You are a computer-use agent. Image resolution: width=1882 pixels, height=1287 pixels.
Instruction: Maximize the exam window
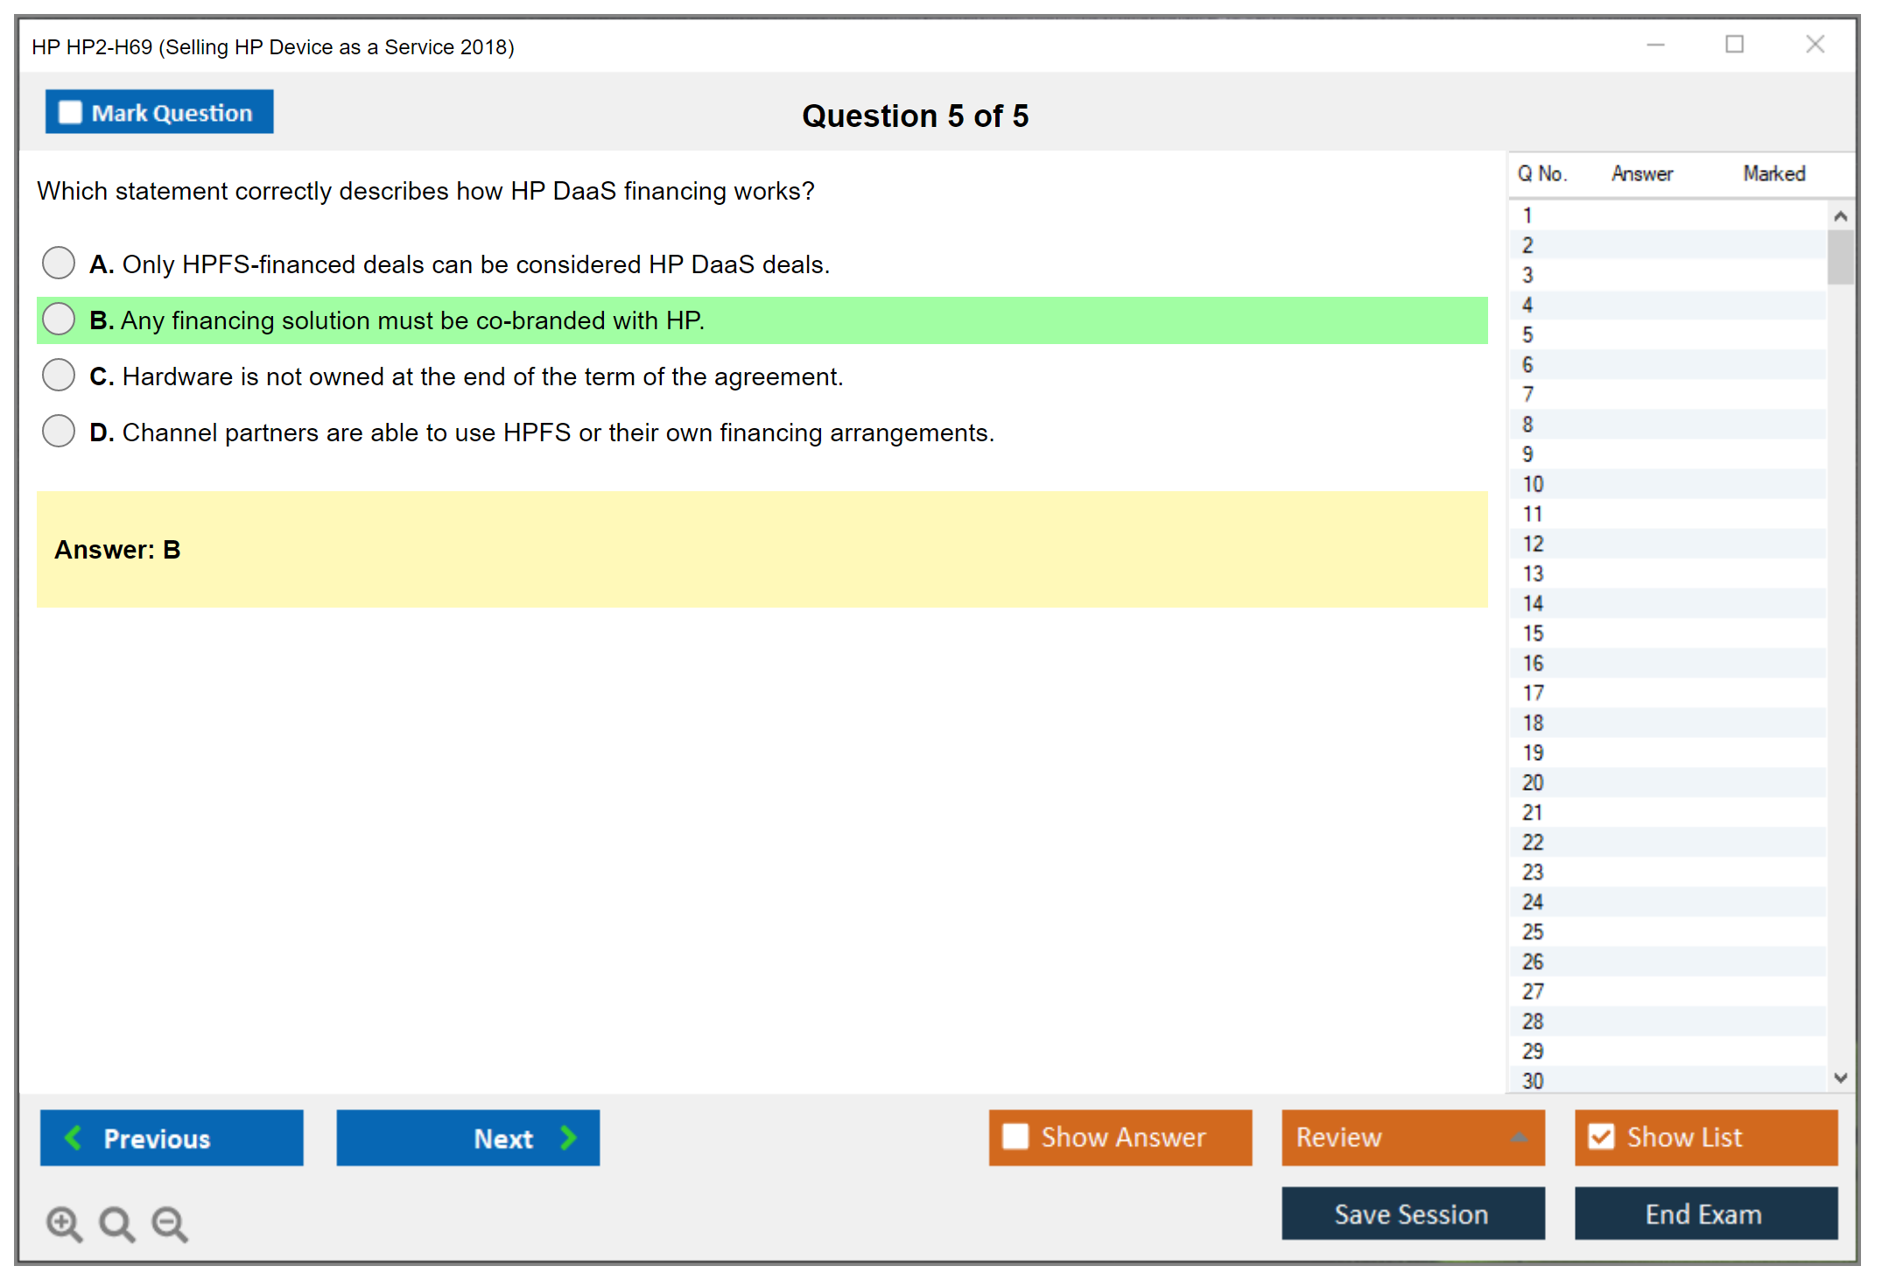coord(1734,45)
